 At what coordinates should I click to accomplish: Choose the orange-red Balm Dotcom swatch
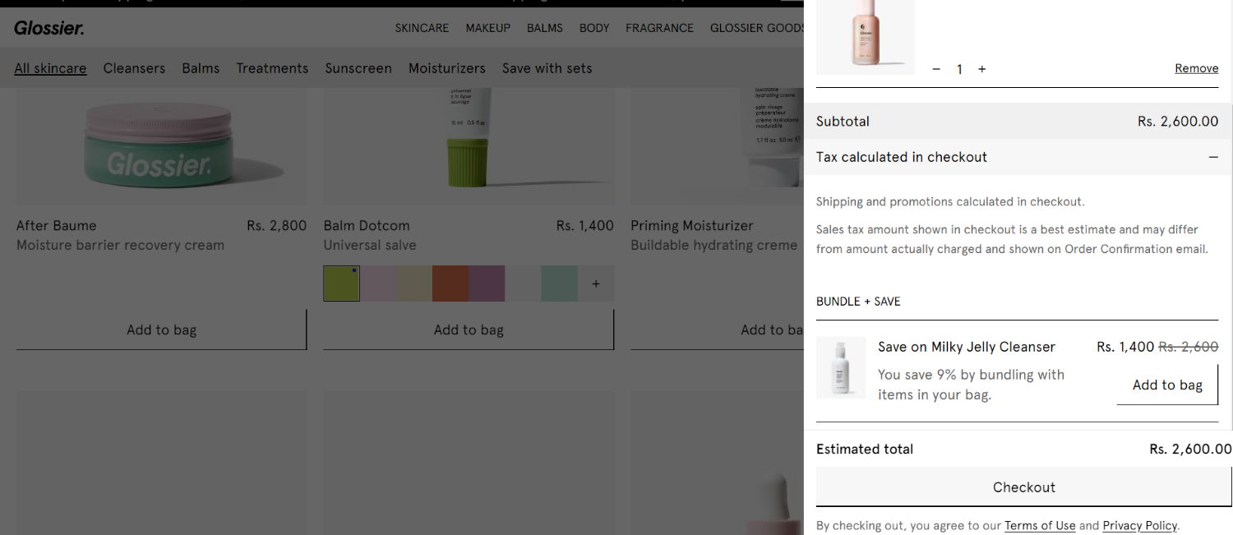point(450,284)
